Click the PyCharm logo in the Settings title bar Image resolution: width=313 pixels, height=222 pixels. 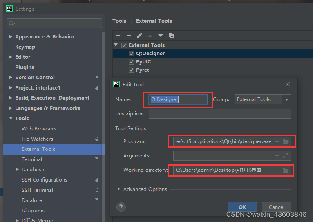(9, 9)
